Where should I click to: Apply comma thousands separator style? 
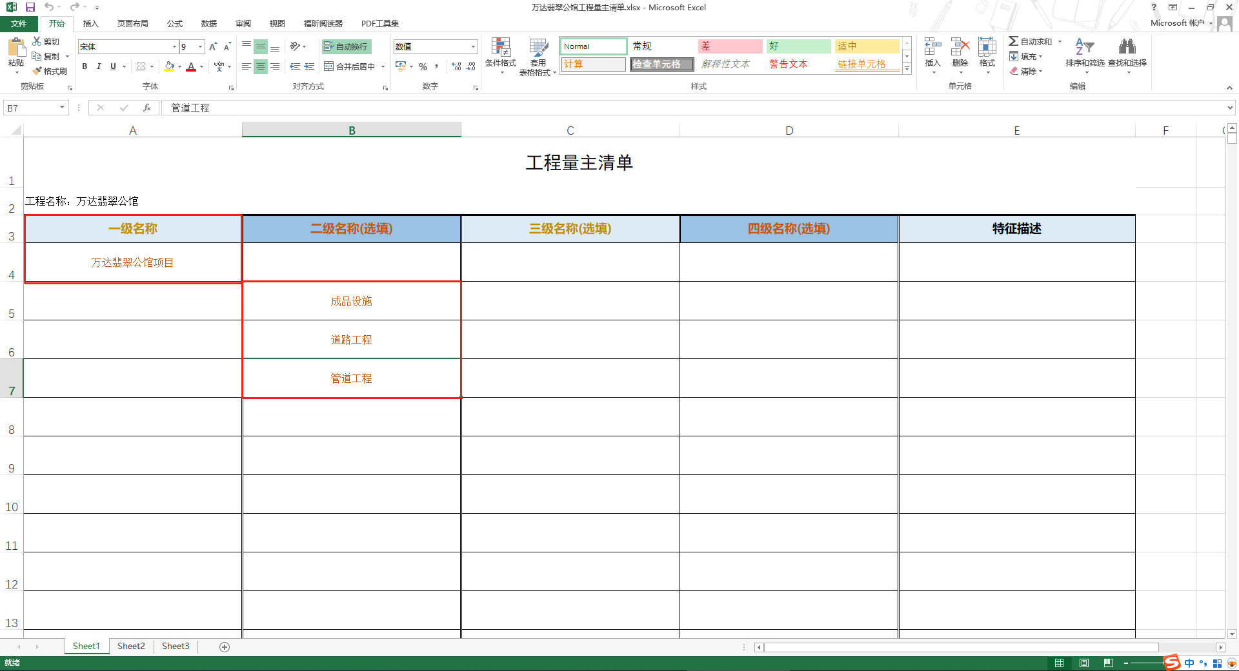click(437, 66)
